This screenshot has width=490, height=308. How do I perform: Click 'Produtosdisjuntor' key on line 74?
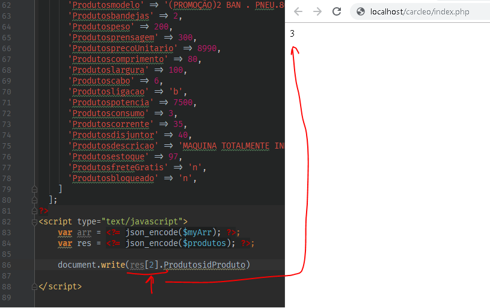[x=113, y=135]
